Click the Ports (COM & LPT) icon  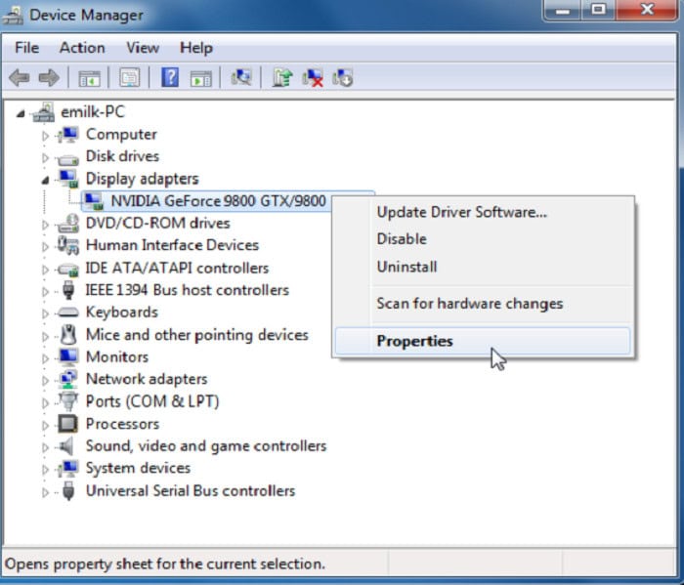(x=68, y=401)
